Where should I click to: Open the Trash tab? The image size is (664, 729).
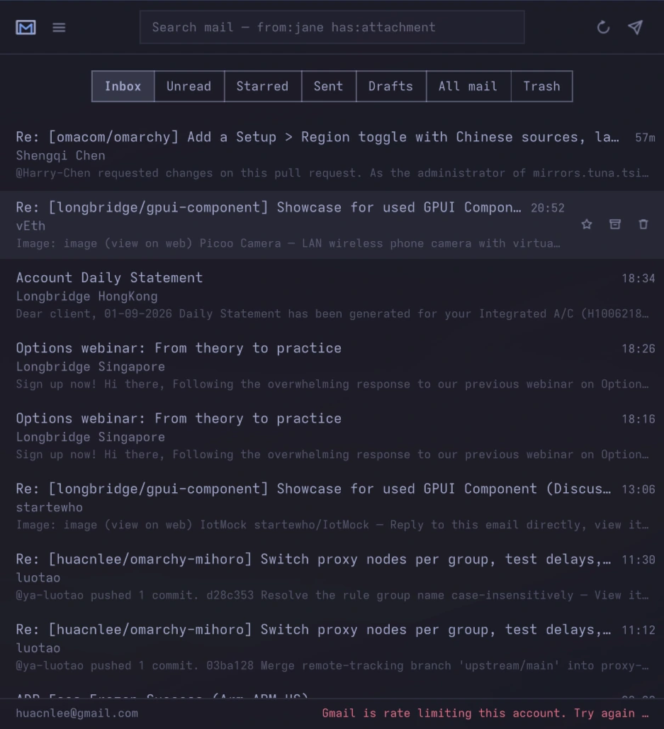pos(542,87)
